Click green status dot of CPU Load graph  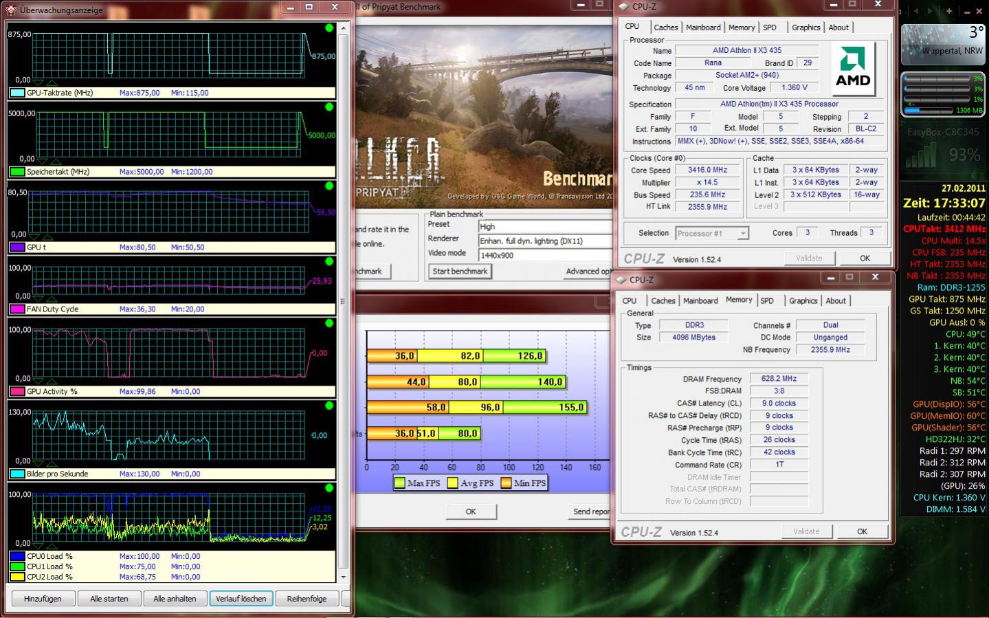tap(329, 489)
